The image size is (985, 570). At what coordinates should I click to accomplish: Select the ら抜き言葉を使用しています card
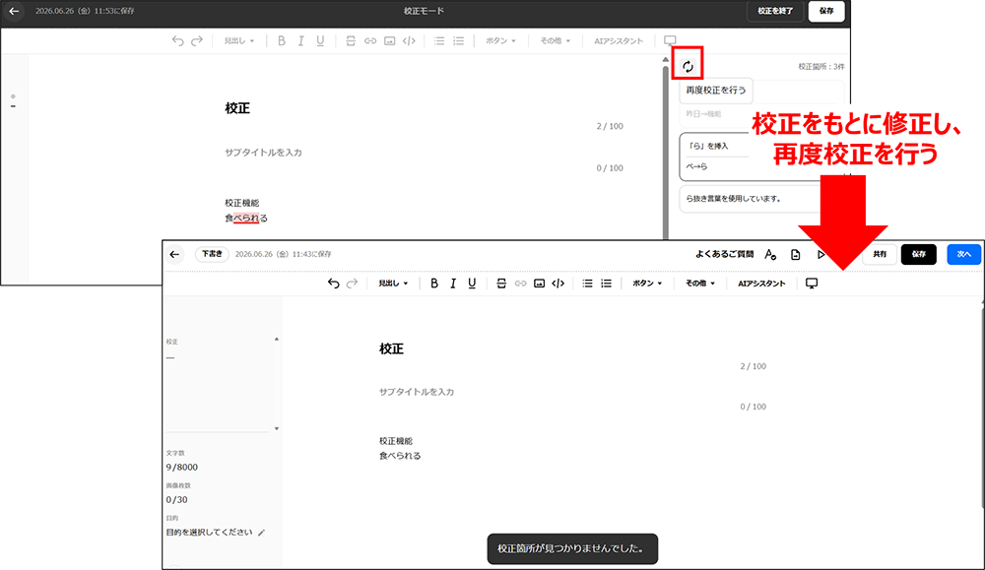(751, 199)
